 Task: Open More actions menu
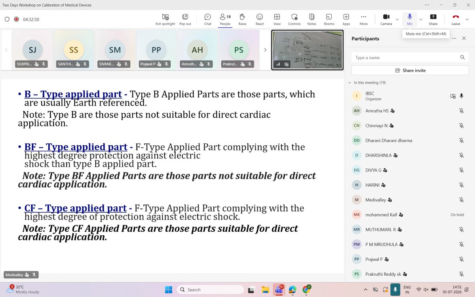pyautogui.click(x=363, y=19)
